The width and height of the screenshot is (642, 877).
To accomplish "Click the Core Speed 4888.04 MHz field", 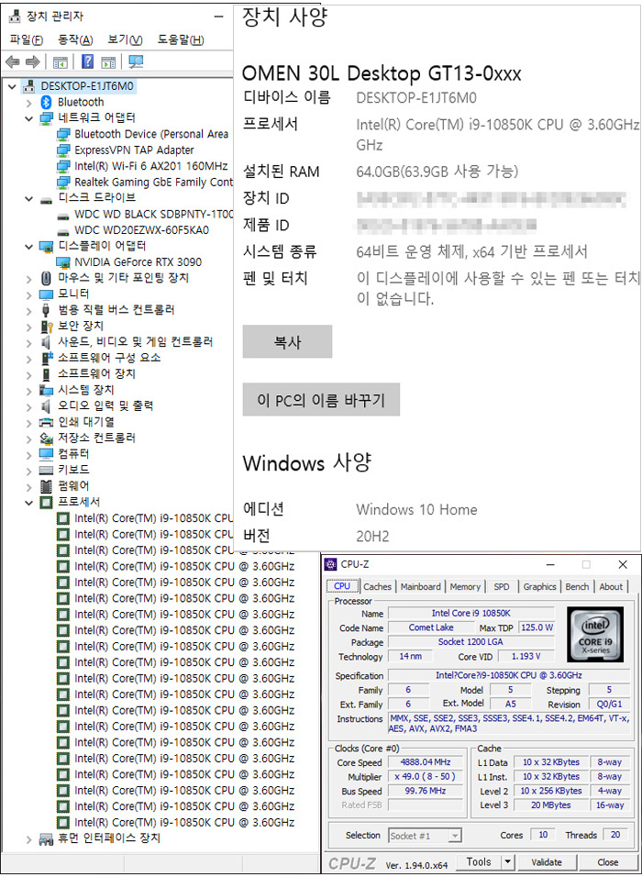I will [425, 762].
